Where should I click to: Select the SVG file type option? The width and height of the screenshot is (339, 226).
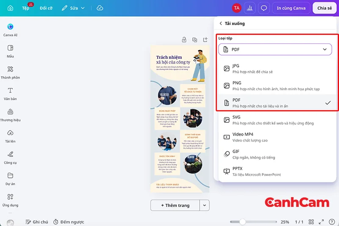(277, 120)
